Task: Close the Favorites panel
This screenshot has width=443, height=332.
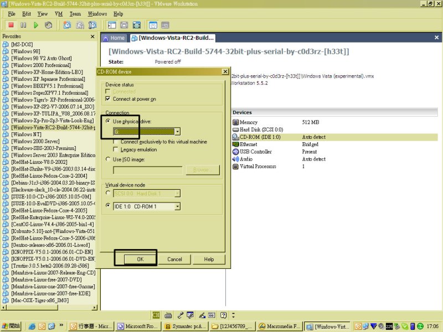Action: 92,37
